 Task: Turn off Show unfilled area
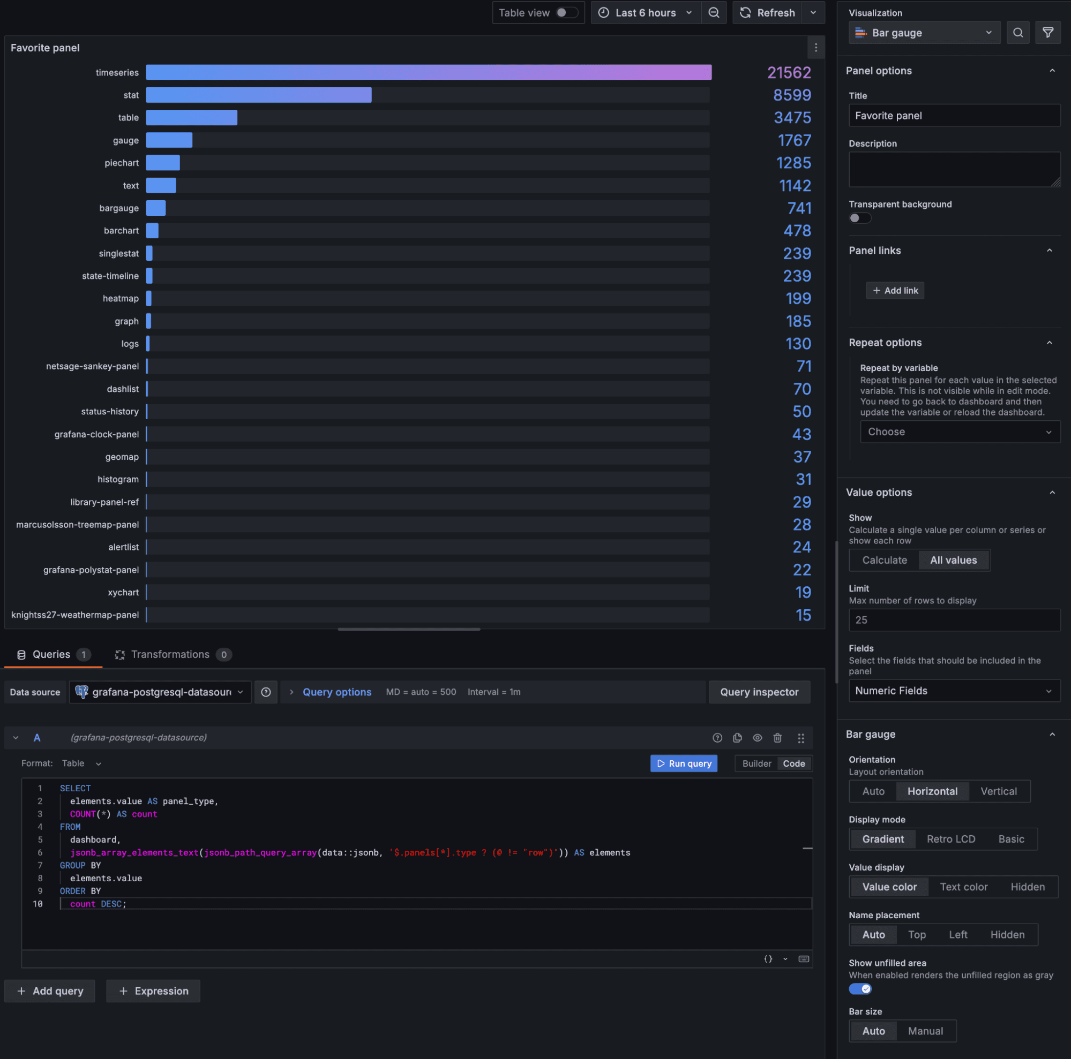[860, 988]
